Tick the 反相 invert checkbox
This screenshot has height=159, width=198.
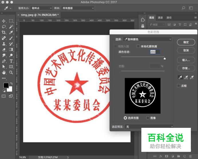click(x=179, y=86)
